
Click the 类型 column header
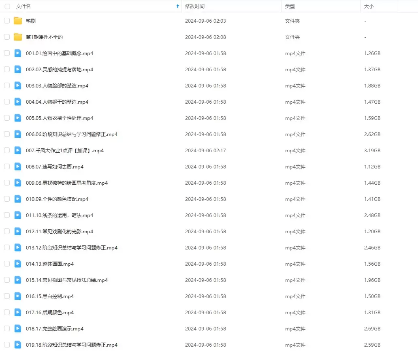click(290, 6)
